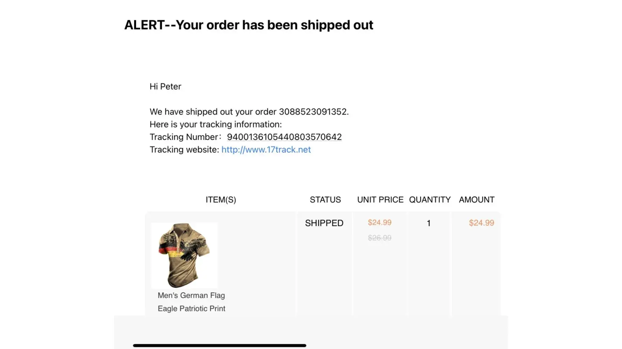
Task: Open the 17track.net tracking website link
Action: click(266, 150)
